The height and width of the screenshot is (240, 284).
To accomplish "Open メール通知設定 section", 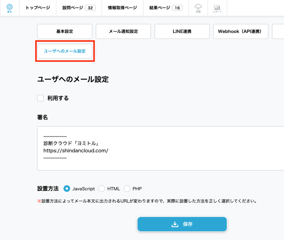I will click(123, 31).
